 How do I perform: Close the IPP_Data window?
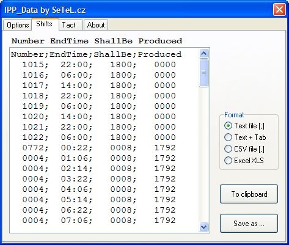279,10
